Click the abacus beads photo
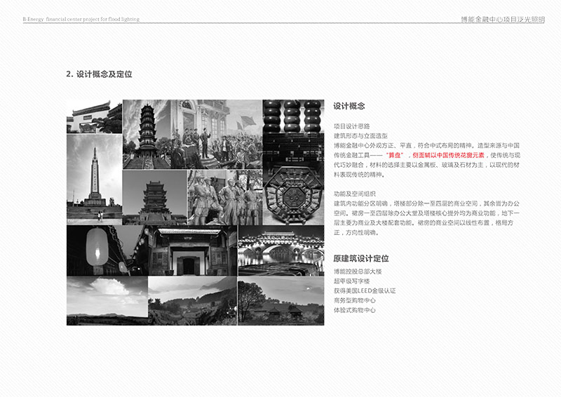The image size is (561, 397). tap(292, 130)
